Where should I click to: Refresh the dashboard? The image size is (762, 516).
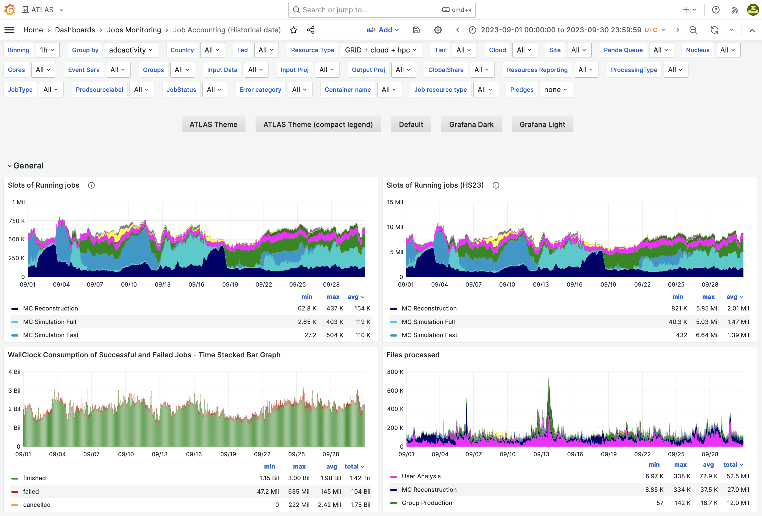pos(715,30)
